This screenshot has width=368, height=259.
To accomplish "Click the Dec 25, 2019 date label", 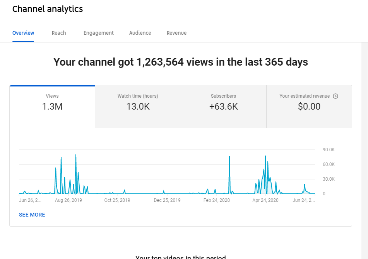I will [167, 200].
